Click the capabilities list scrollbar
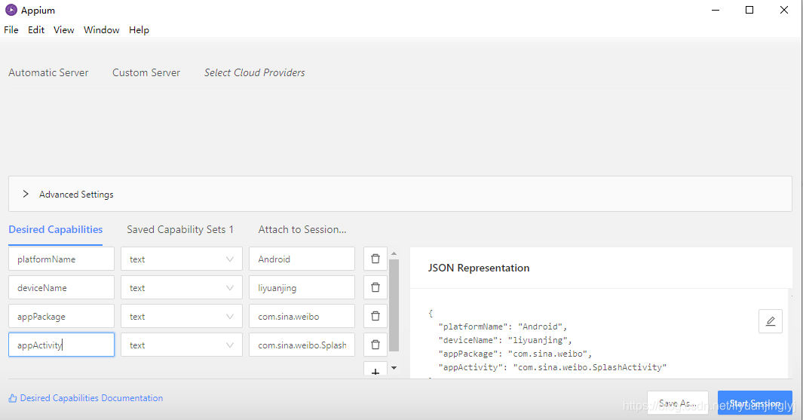The width and height of the screenshot is (803, 420). (x=394, y=302)
